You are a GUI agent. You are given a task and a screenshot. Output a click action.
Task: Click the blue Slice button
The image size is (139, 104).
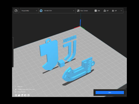[110, 92]
